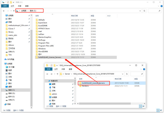Screen dimensions: 164x113
Task: Click search box in SSQ window
Action: tap(137, 74)
